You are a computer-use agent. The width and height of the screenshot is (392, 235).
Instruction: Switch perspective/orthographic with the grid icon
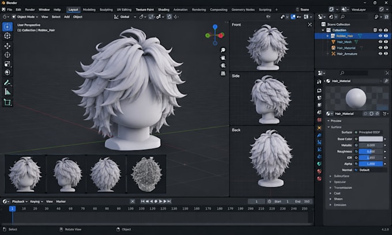[x=223, y=73]
